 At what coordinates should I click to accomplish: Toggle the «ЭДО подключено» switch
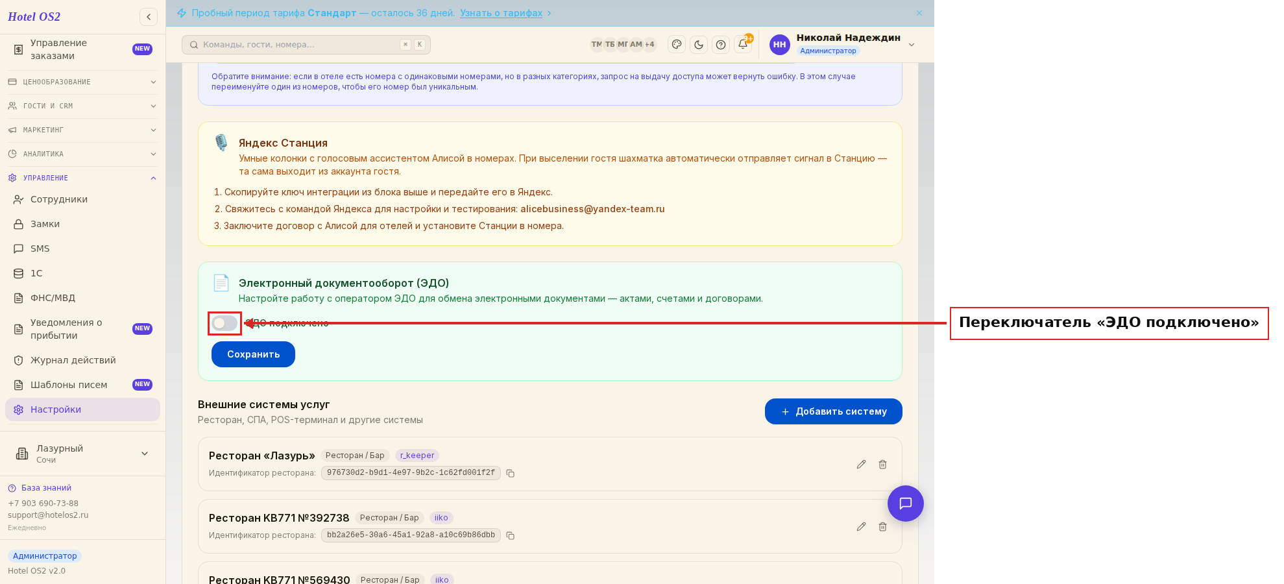coord(224,323)
